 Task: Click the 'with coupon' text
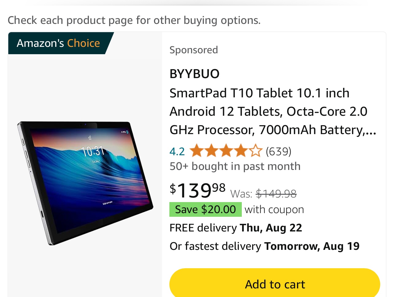274,209
